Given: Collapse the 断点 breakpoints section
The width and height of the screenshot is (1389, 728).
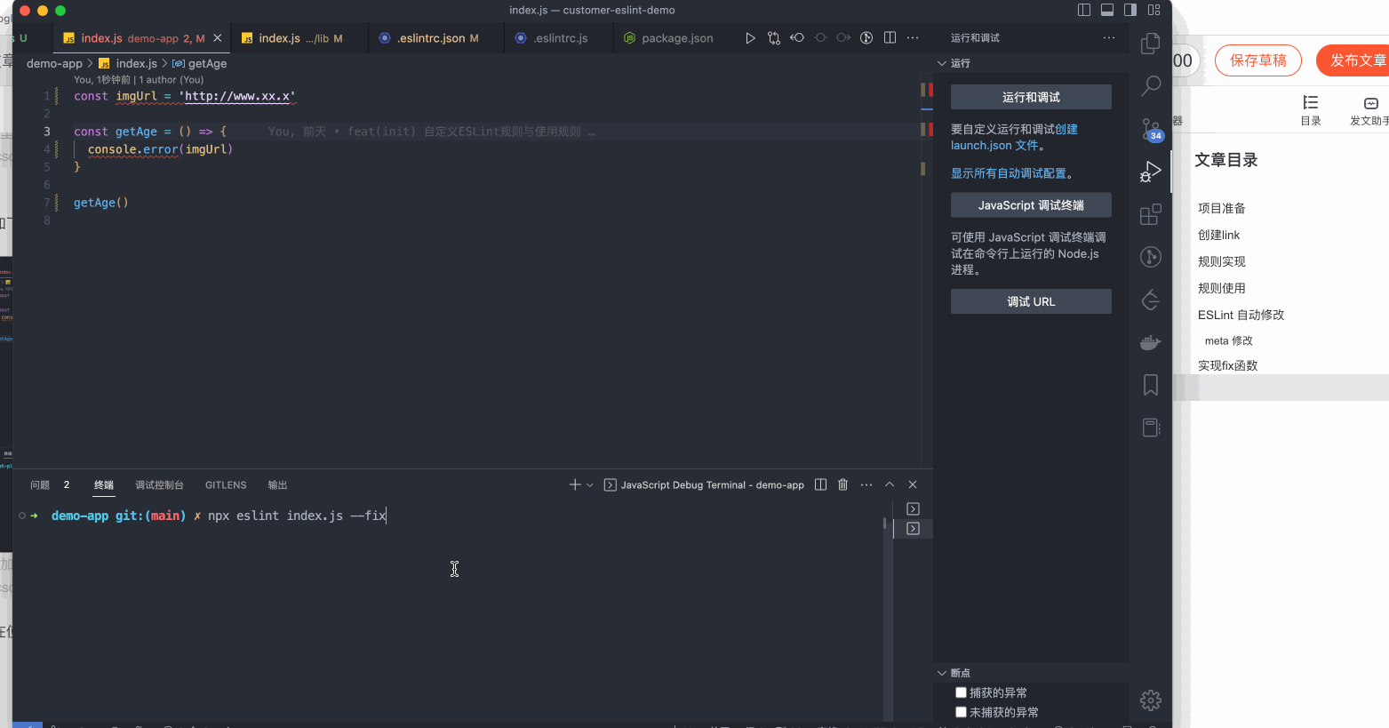Looking at the screenshot, I should pyautogui.click(x=942, y=673).
